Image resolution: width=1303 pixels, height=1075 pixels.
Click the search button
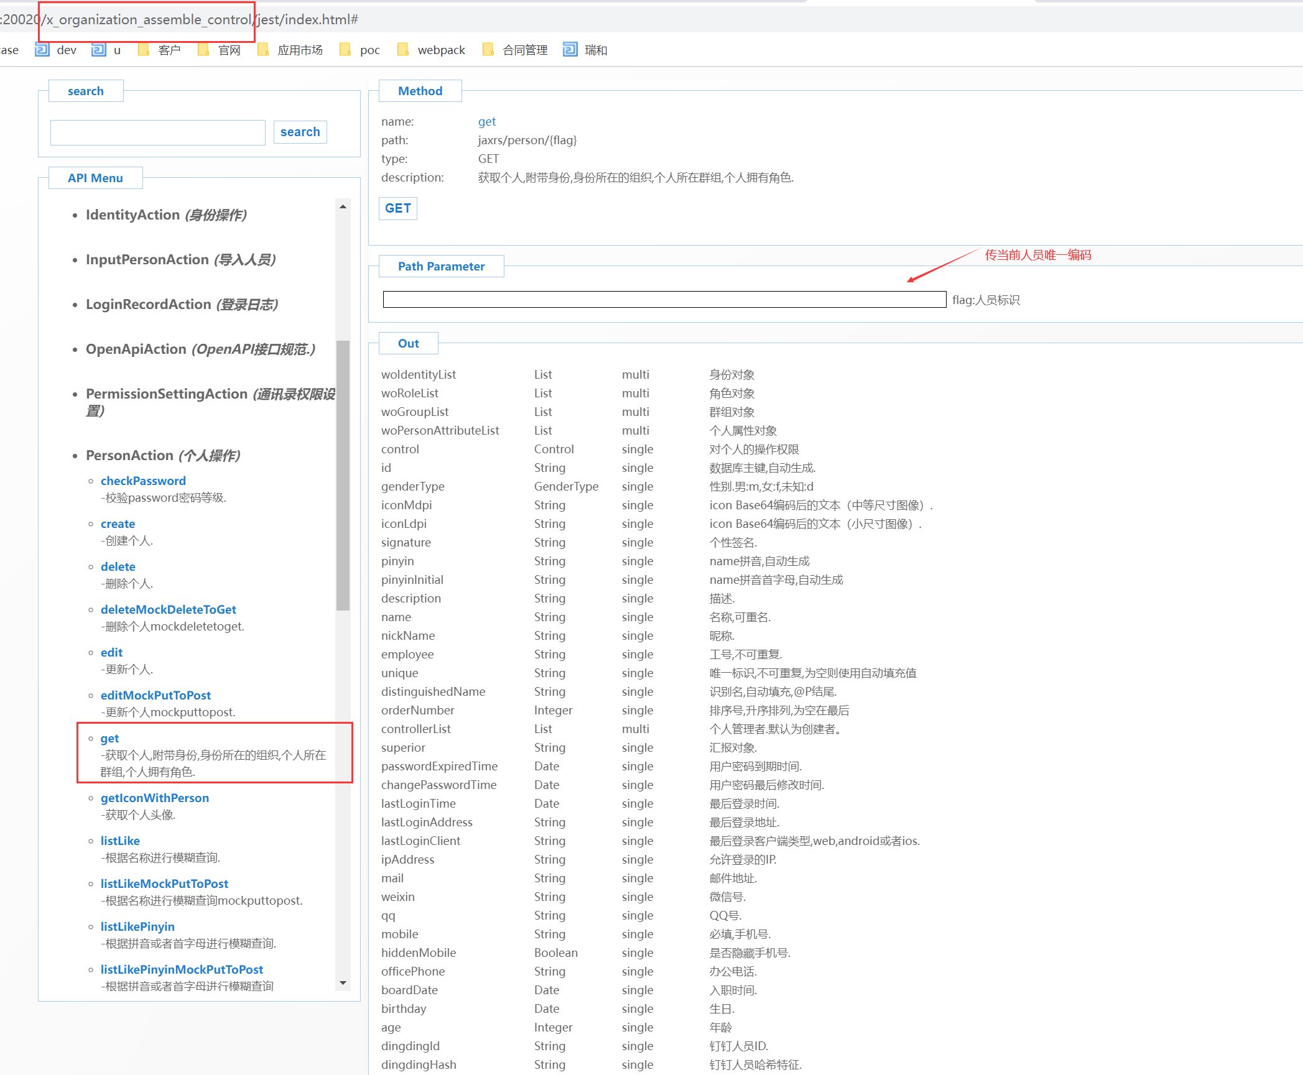coord(300,132)
